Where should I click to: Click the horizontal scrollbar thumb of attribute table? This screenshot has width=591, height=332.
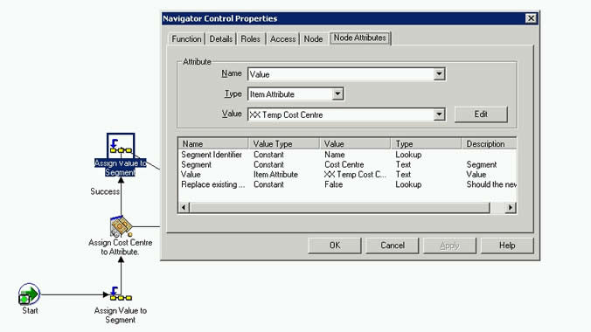pyautogui.click(x=339, y=207)
